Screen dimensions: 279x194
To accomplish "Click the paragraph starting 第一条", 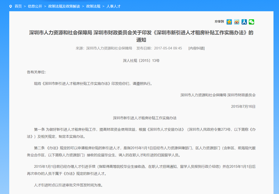I will click(x=141, y=133).
